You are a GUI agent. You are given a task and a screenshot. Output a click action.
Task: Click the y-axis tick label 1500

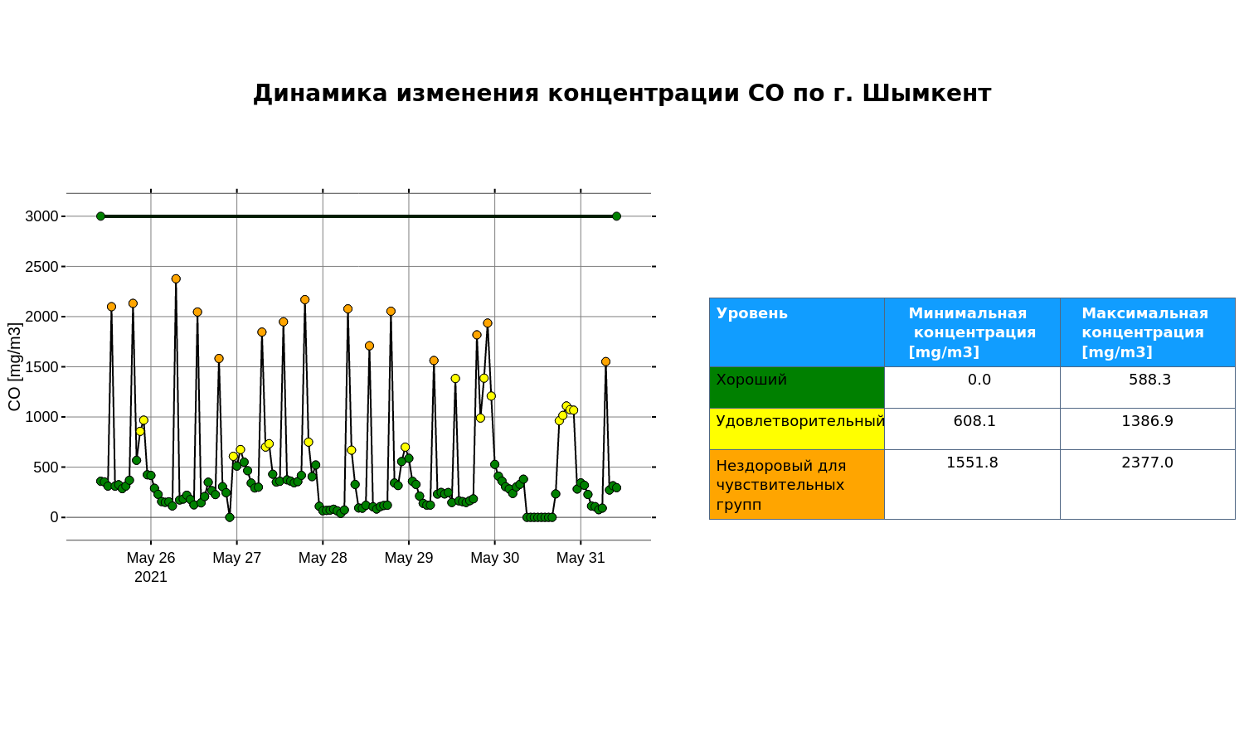(41, 367)
